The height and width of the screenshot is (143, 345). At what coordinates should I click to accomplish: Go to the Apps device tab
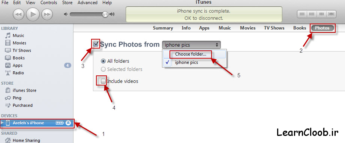point(204,28)
